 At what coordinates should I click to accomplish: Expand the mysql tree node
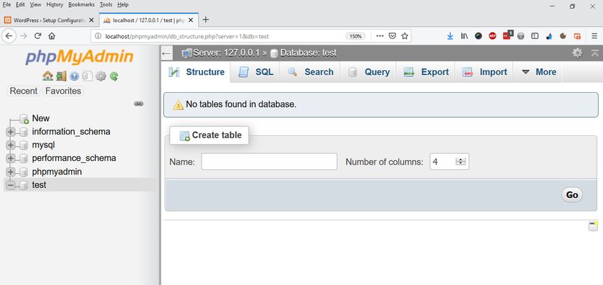[11, 145]
